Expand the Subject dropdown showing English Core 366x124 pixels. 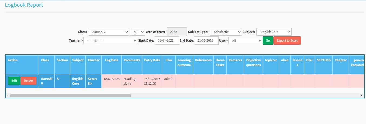click(x=274, y=32)
